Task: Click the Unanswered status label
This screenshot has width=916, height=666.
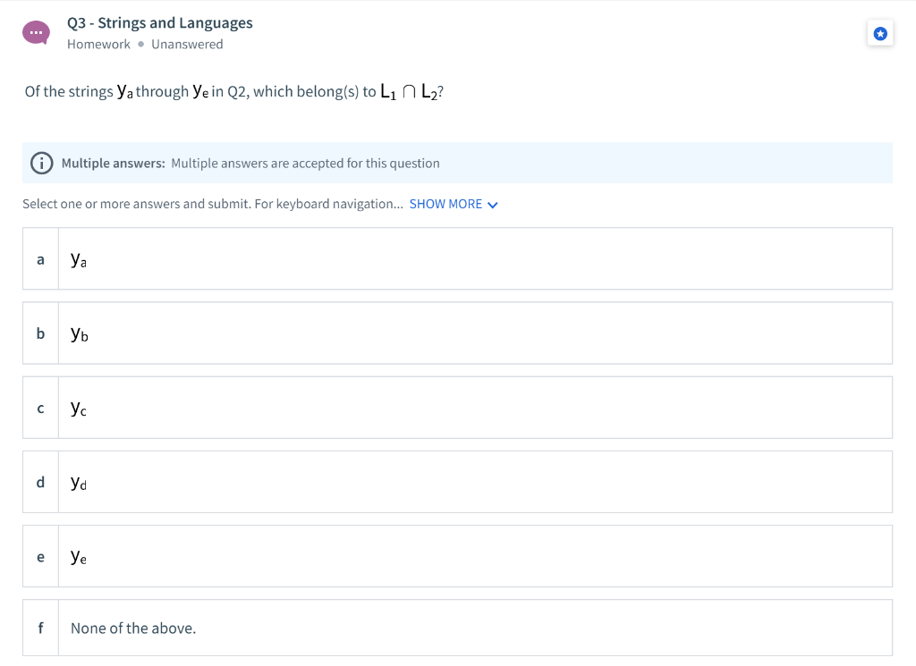Action: click(187, 45)
